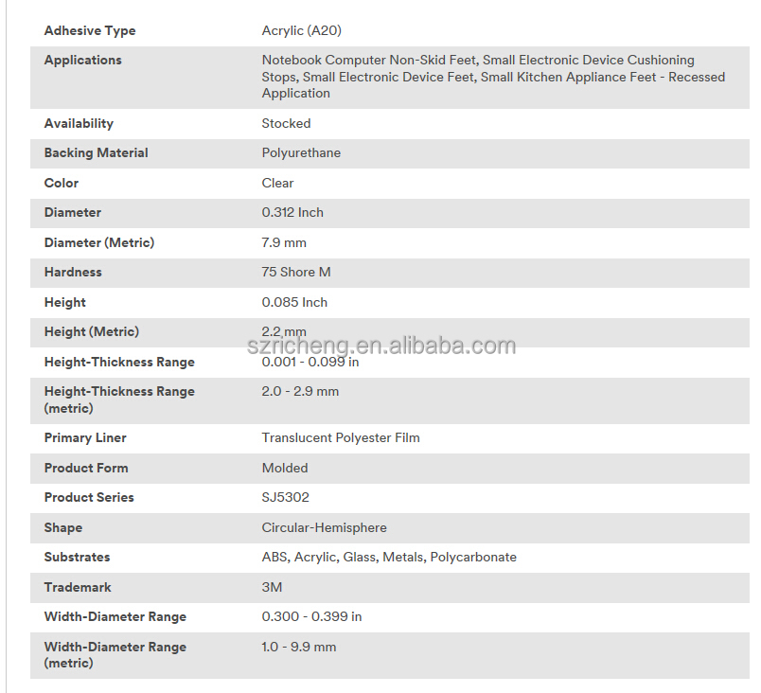Screen dimensions: 761x693
Task: Click the '0.312 Inch' value
Action: [292, 213]
